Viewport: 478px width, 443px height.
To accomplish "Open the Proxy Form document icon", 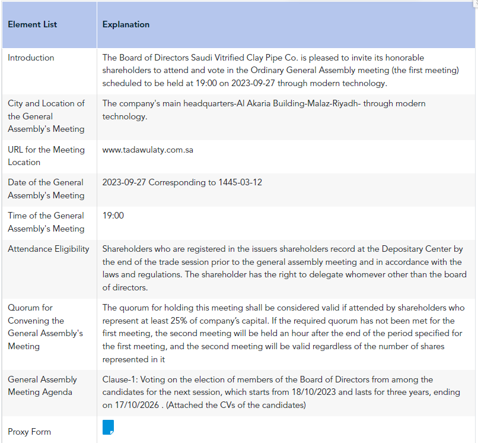I will [x=108, y=427].
